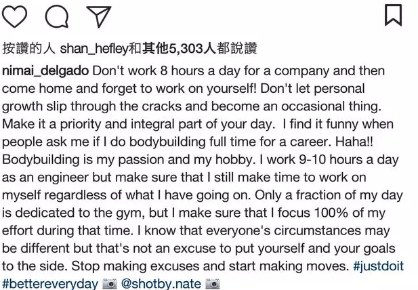Image resolution: width=418 pixels, height=290 pixels.
Task: Save the post with the bookmark icon
Action: point(394,15)
